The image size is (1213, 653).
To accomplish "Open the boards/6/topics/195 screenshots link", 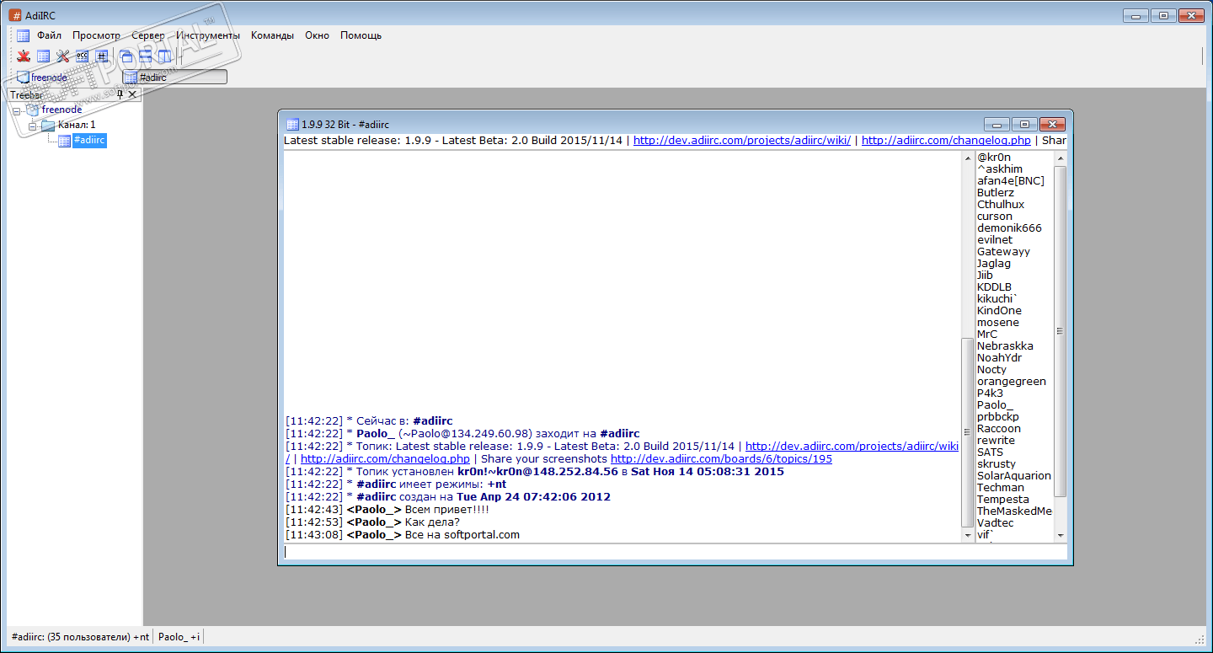I will (x=721, y=458).
